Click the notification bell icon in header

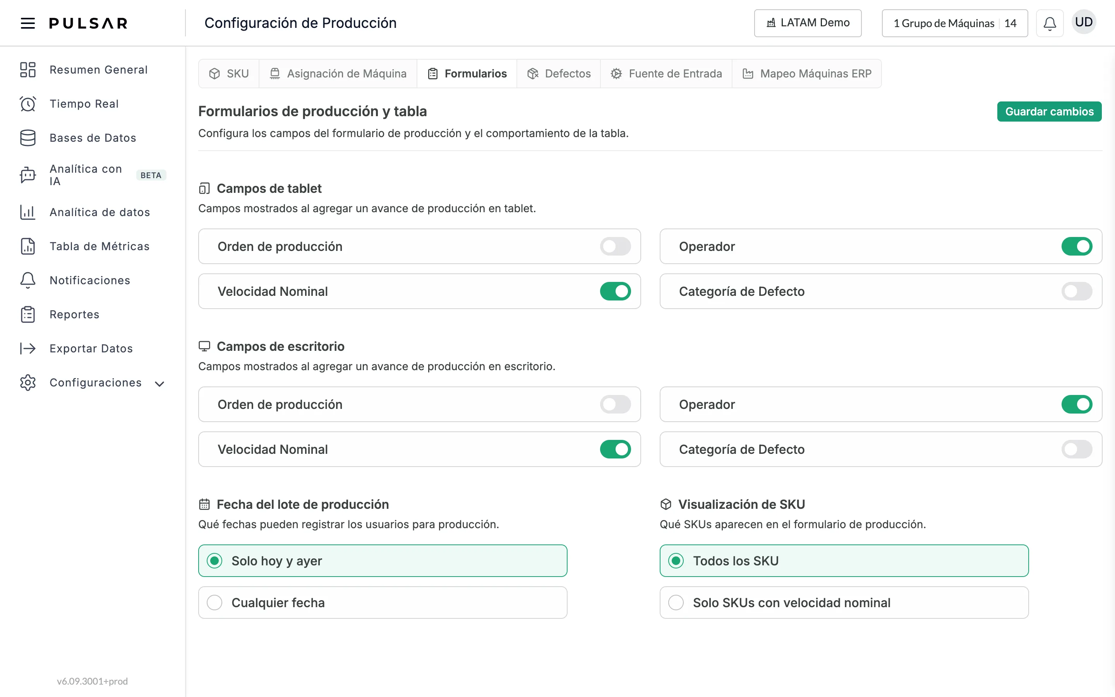(1050, 23)
